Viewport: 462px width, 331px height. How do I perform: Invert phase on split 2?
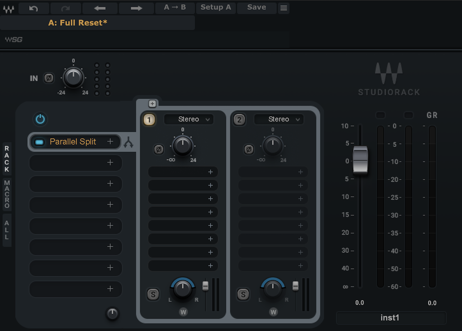[248, 149]
